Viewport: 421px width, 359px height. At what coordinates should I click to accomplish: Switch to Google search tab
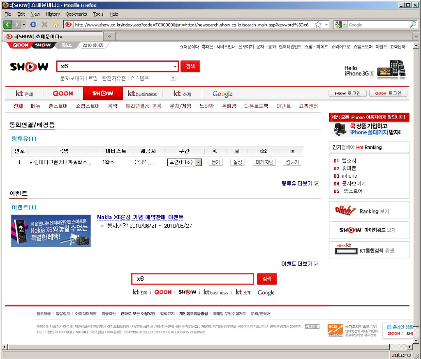[222, 94]
